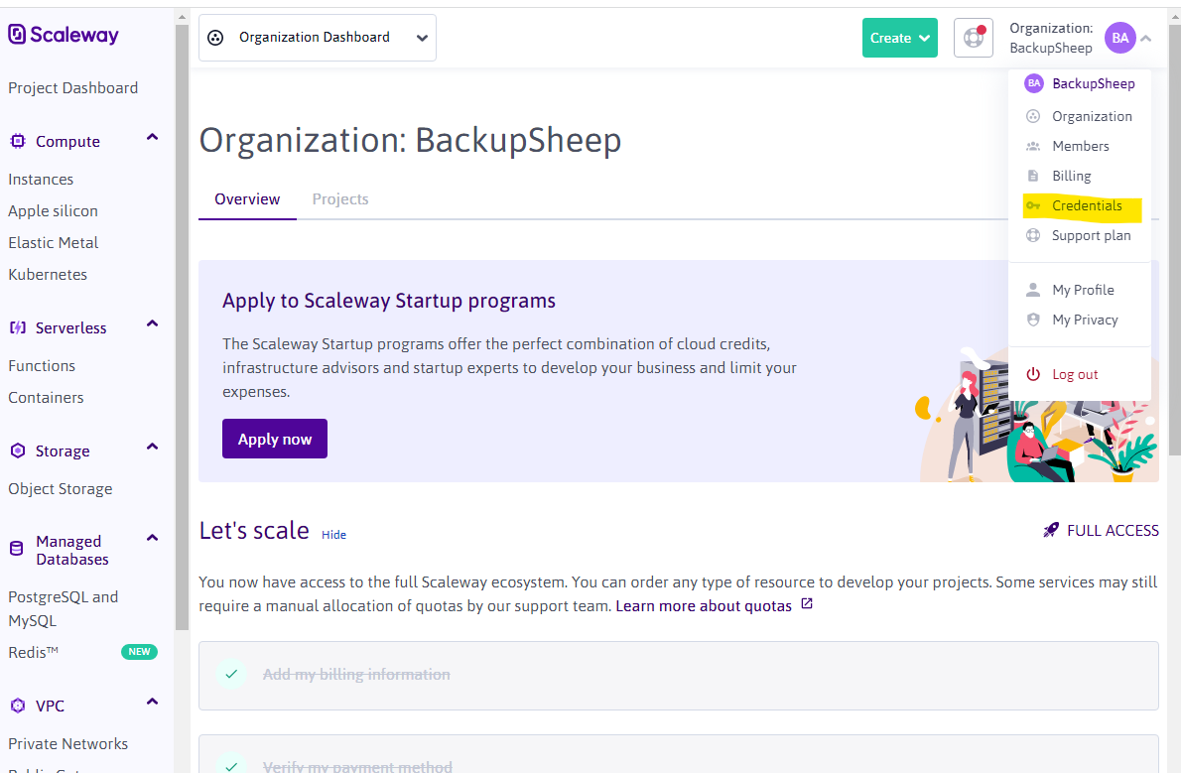Image resolution: width=1181 pixels, height=773 pixels.
Task: Switch to the Projects tab
Action: 340,198
